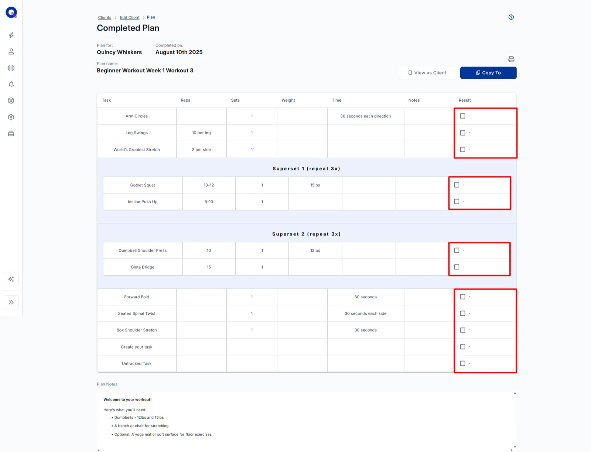Expand the sidebar with double chevron
Viewport: 591px width, 452px height.
tap(11, 302)
